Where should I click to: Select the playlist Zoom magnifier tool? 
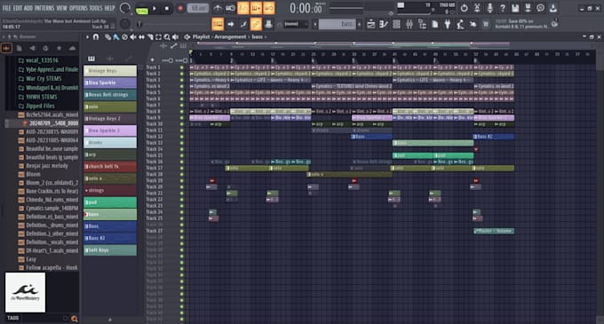point(167,37)
